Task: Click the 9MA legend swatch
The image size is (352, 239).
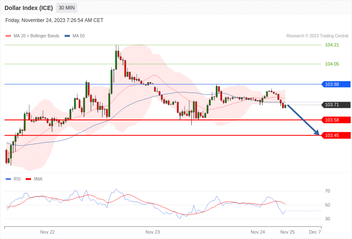Action: [x=29, y=179]
